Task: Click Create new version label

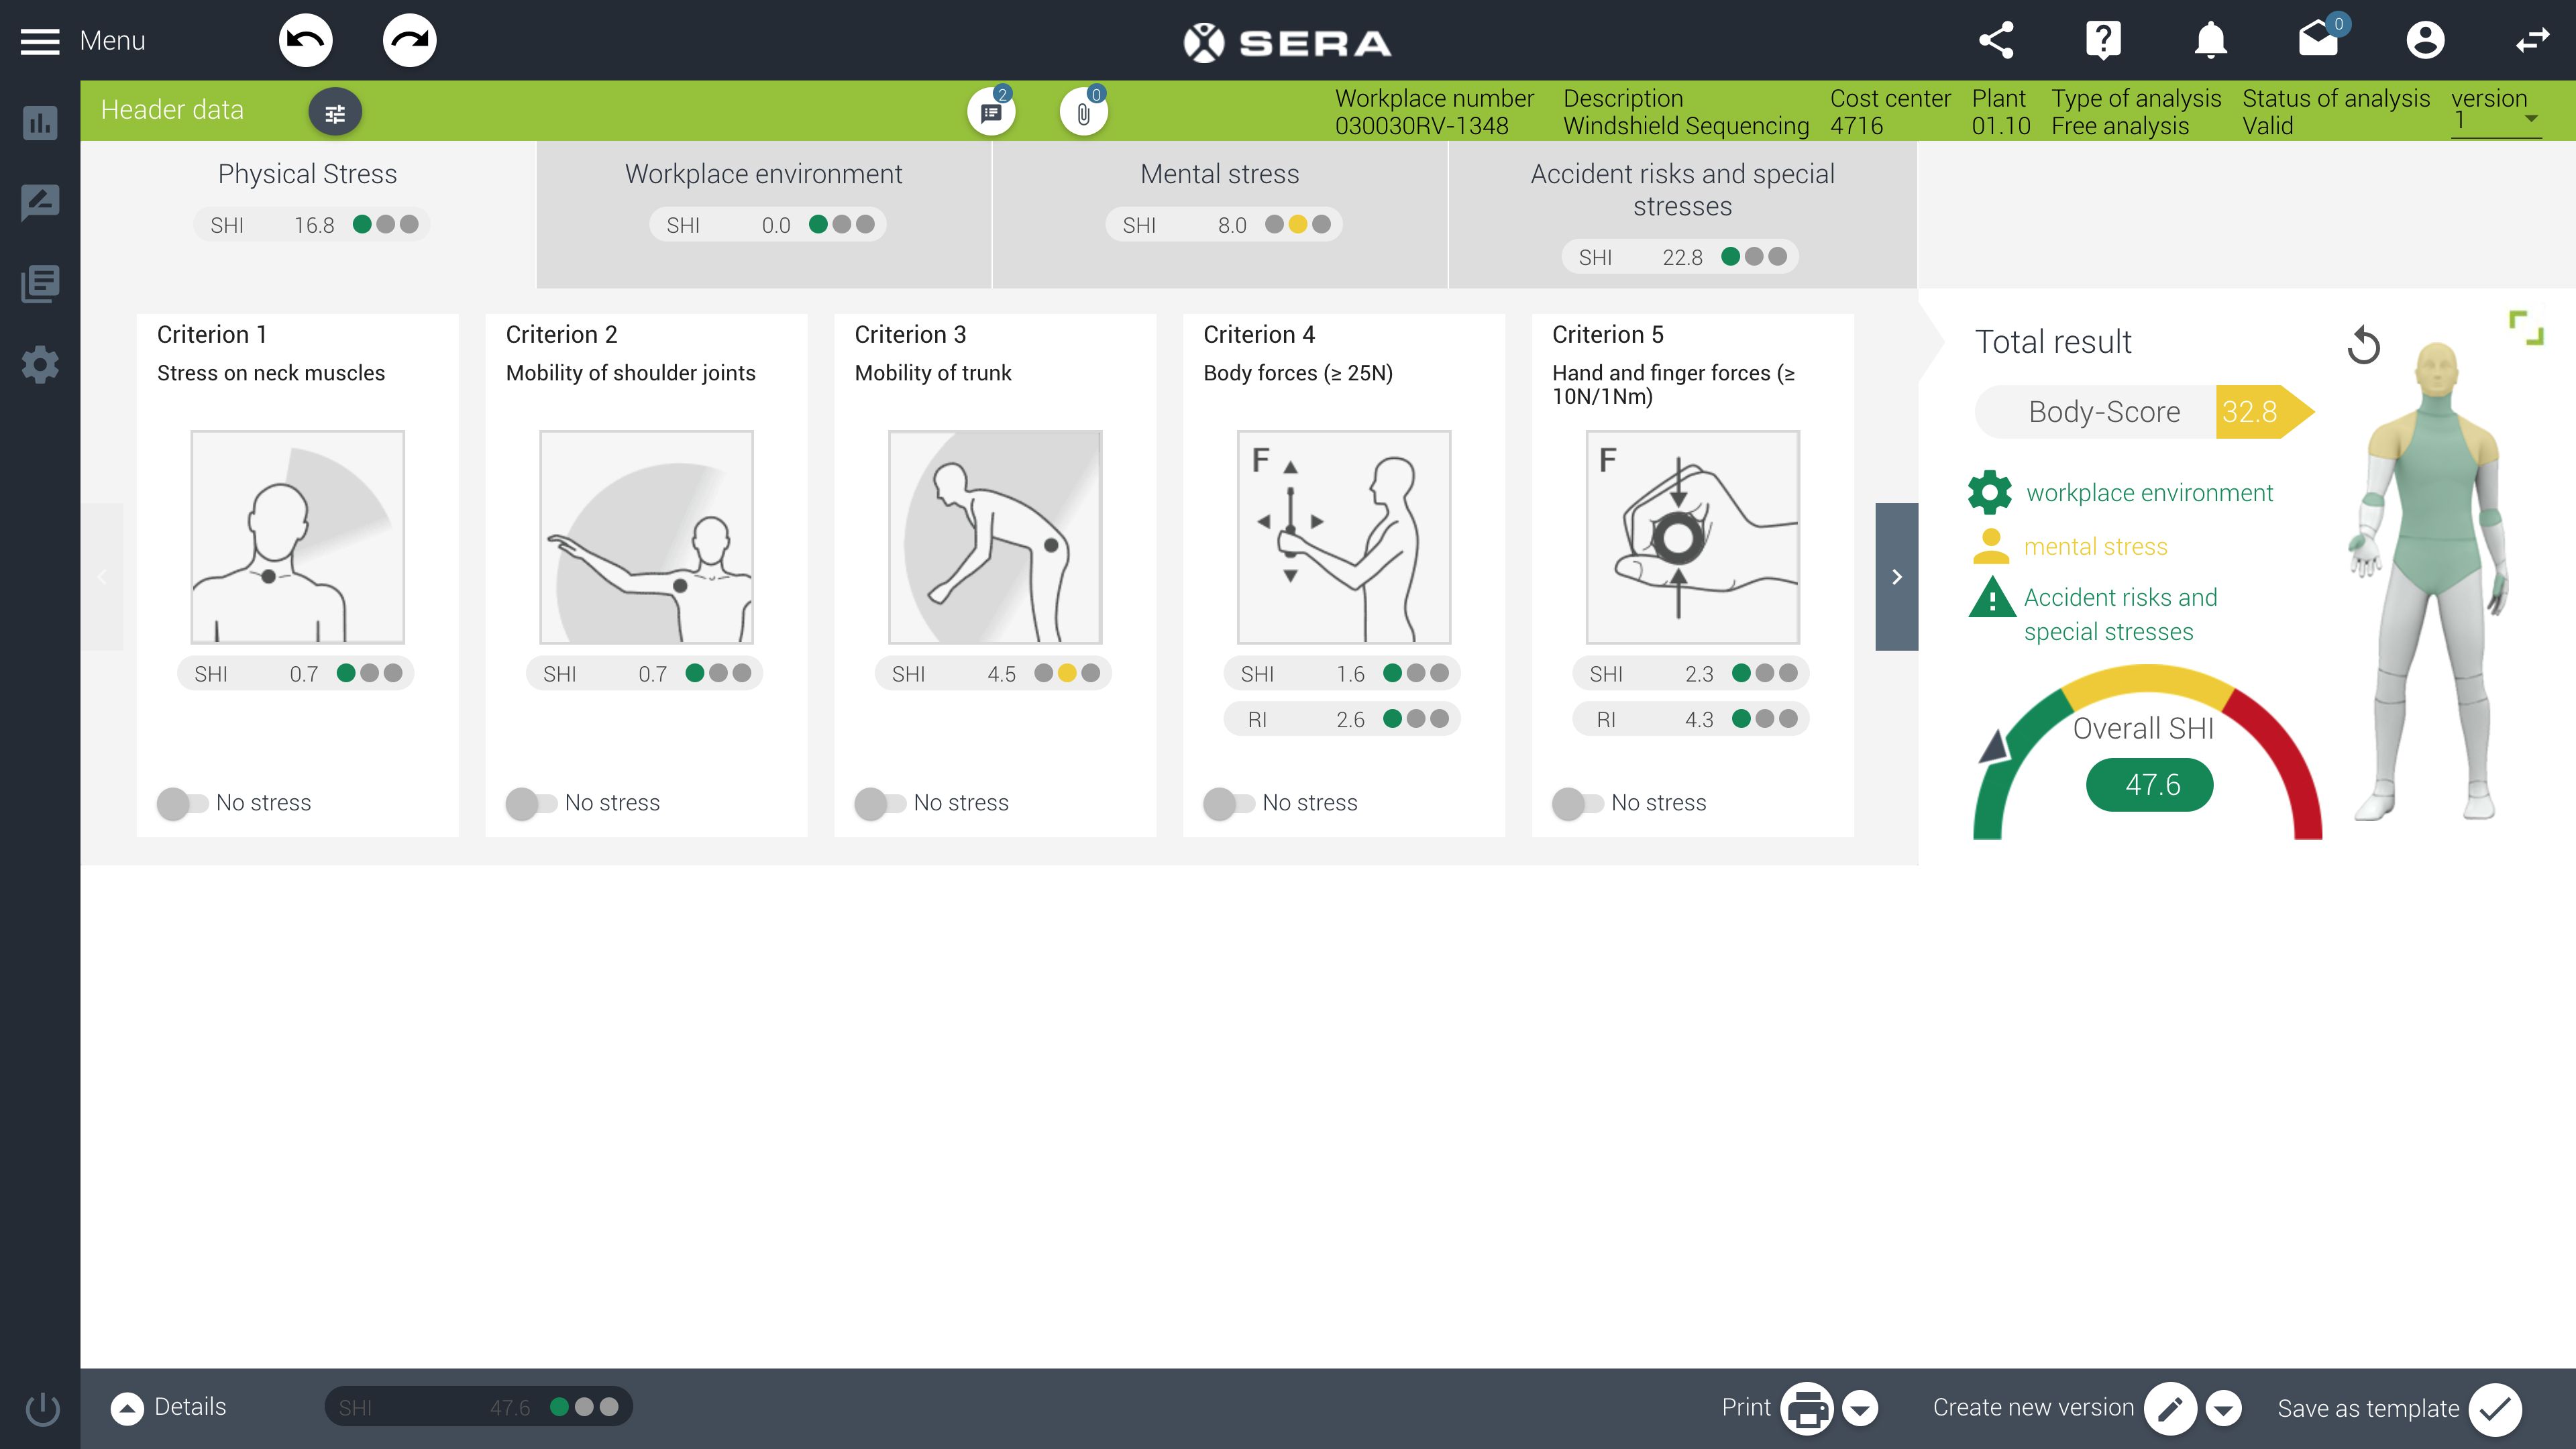Action: (2033, 1408)
